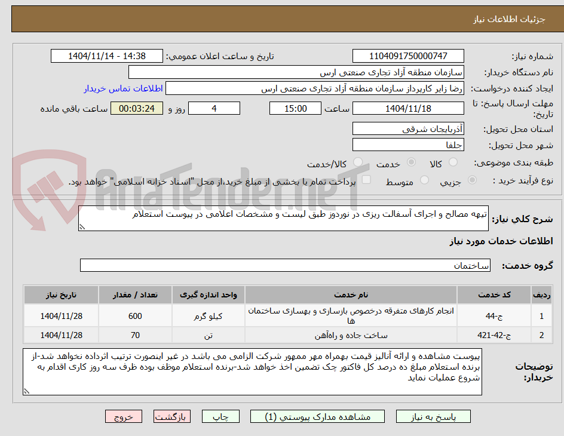This screenshot has width=564, height=436.
Task: Click quantity cell 70
Action: click(135, 335)
